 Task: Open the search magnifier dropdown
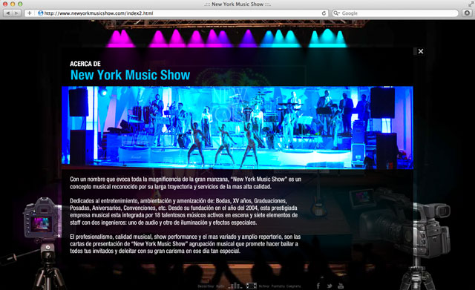pos(336,13)
